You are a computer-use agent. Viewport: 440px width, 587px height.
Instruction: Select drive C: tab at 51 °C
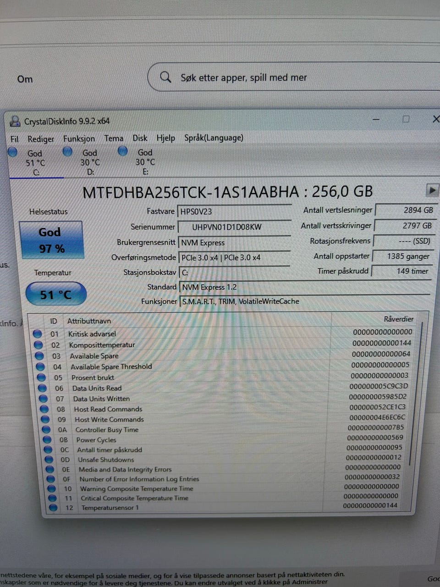click(x=36, y=162)
